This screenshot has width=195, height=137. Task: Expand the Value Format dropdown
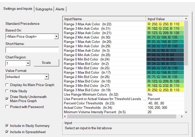point(46,77)
